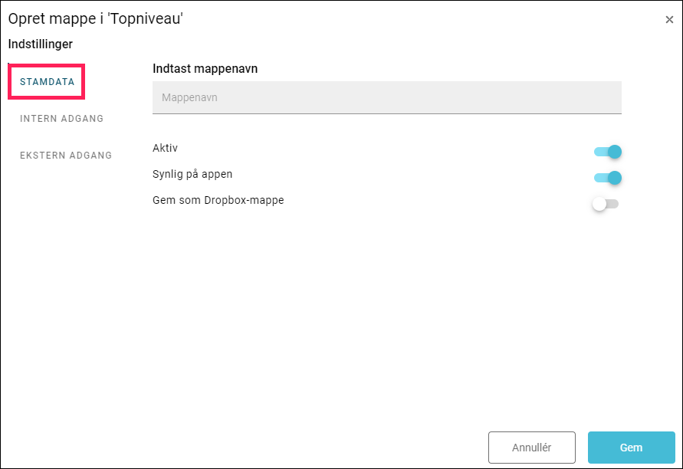This screenshot has height=469, width=683.
Task: Cancel with the Annullér button
Action: (532, 448)
